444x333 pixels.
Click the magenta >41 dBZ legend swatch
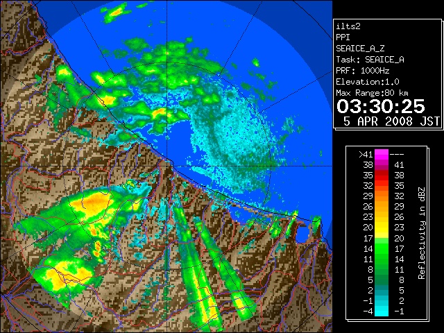(x=382, y=154)
